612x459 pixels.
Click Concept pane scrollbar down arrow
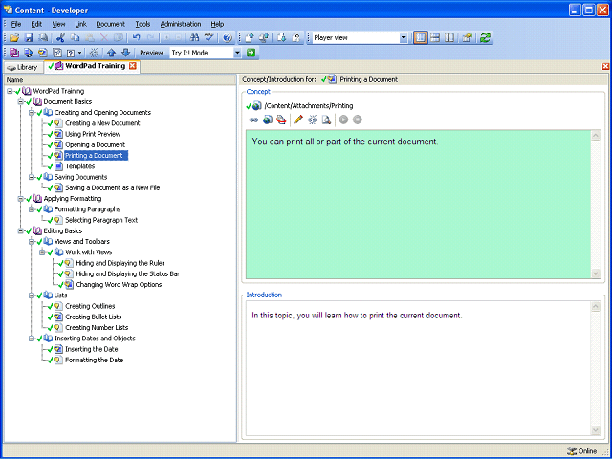point(596,273)
